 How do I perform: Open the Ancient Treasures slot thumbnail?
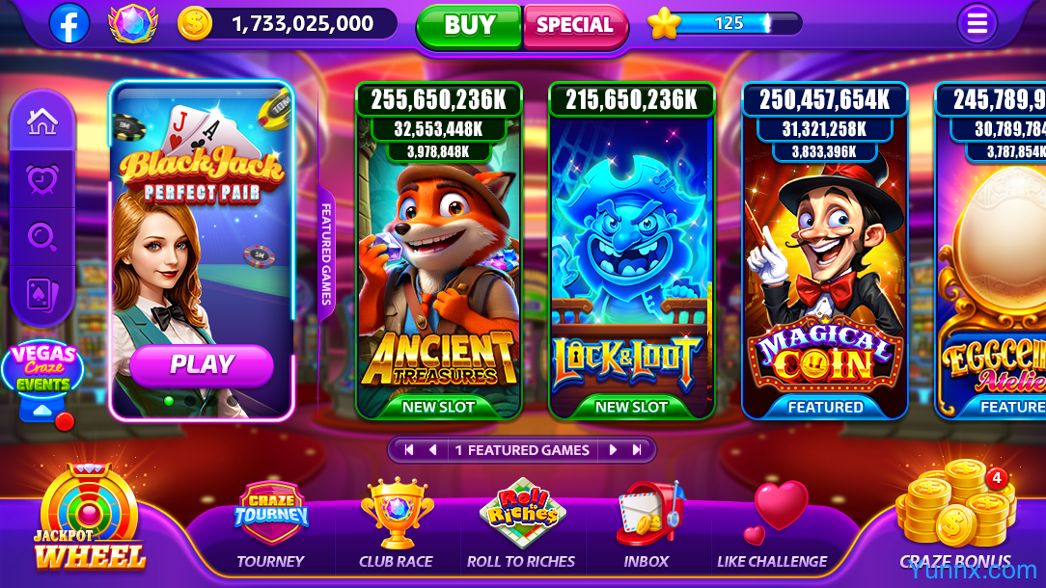pos(438,251)
